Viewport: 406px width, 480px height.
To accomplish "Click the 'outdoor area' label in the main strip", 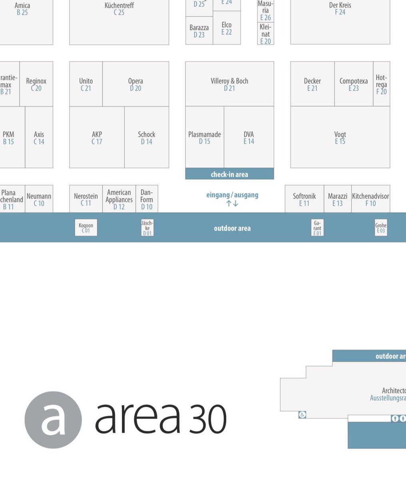I will pos(232,228).
